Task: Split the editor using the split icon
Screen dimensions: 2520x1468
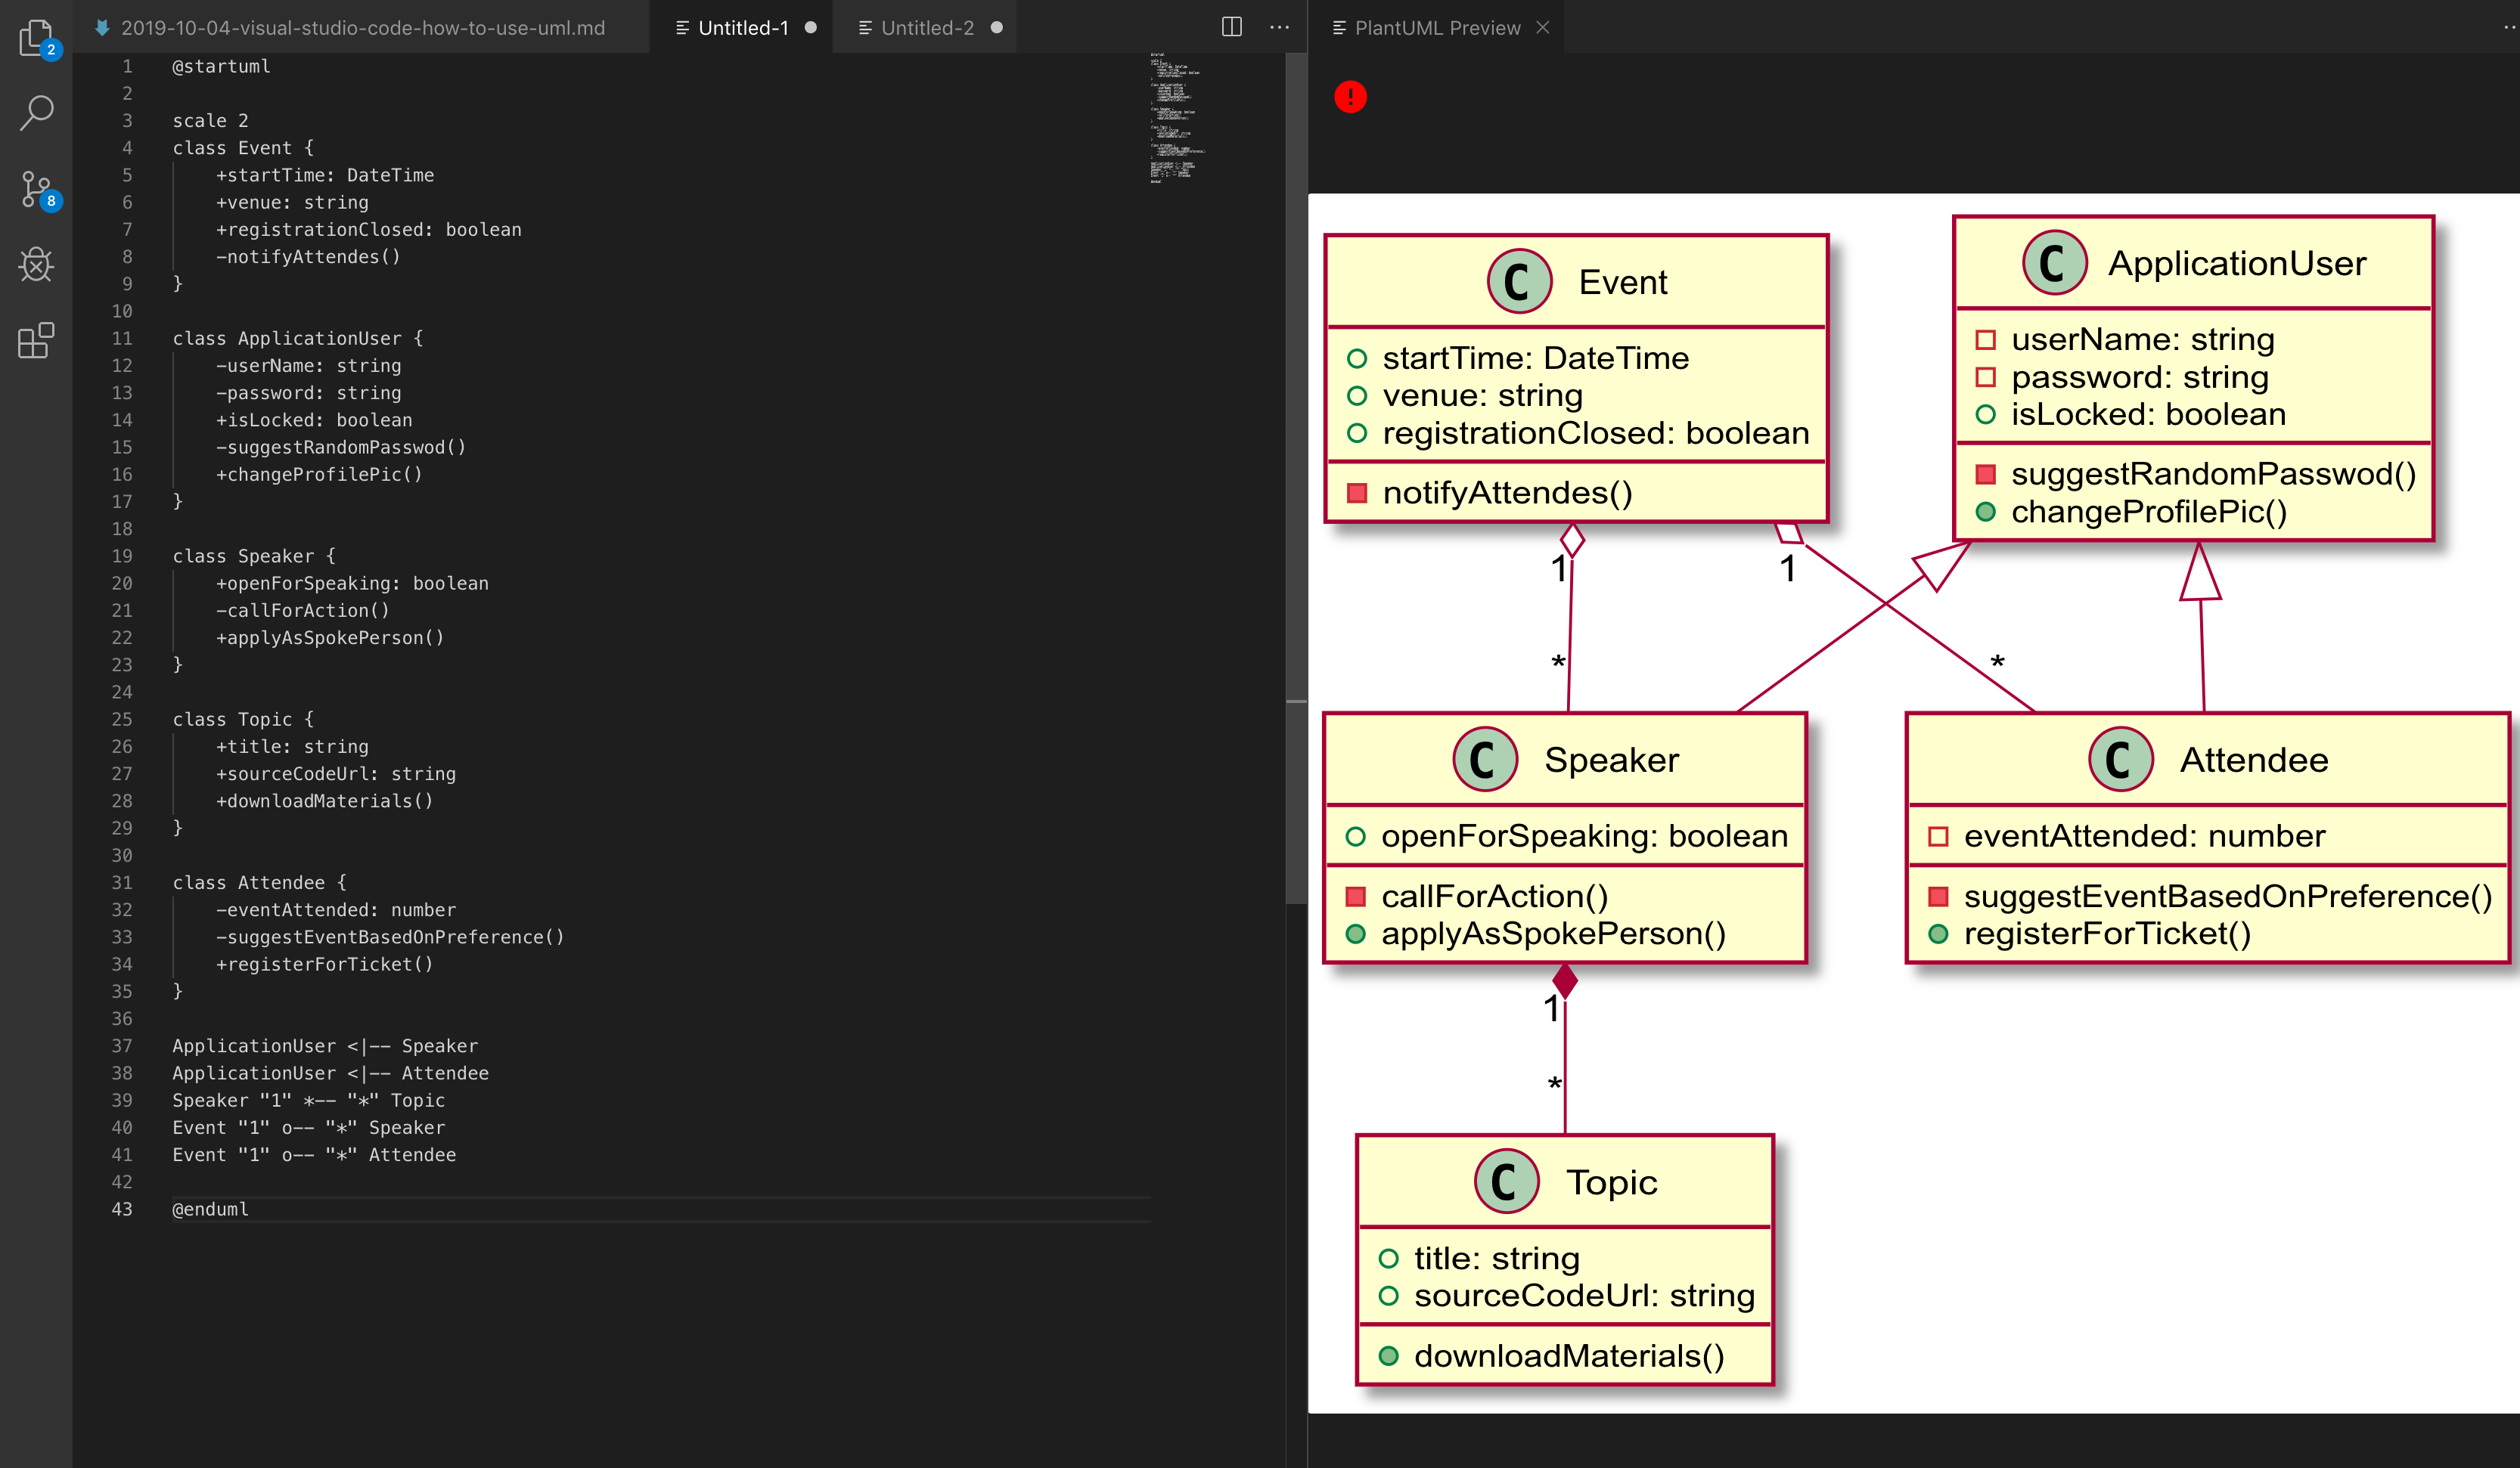Action: tap(1231, 27)
